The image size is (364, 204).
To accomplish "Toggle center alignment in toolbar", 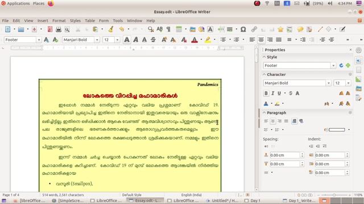I will (261, 40).
